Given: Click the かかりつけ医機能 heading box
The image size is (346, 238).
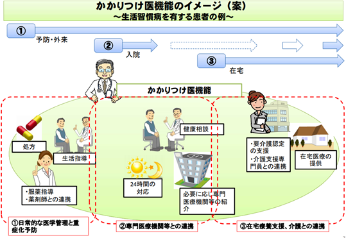Looking at the screenshot, I should pyautogui.click(x=179, y=90).
